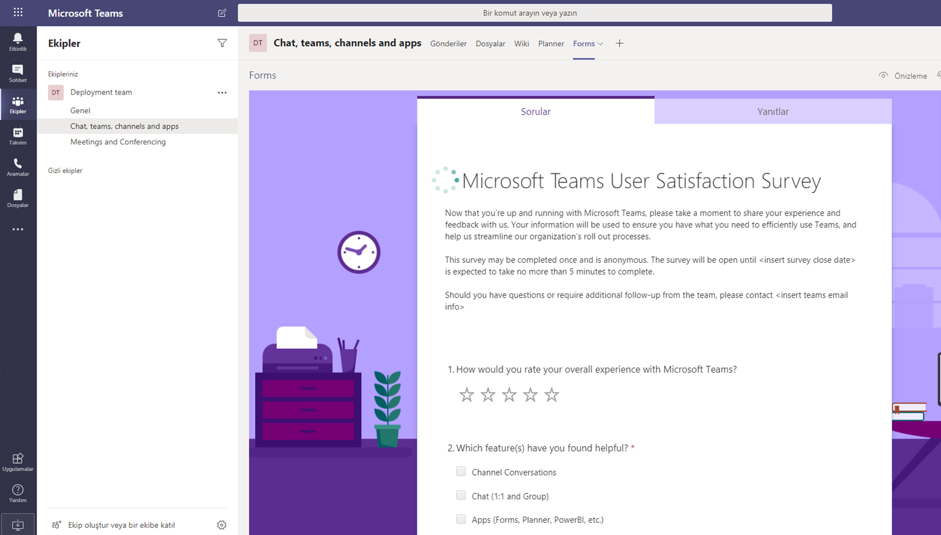This screenshot has height=535, width=941.
Task: Click the Ekipler panel heading
Action: (x=64, y=43)
